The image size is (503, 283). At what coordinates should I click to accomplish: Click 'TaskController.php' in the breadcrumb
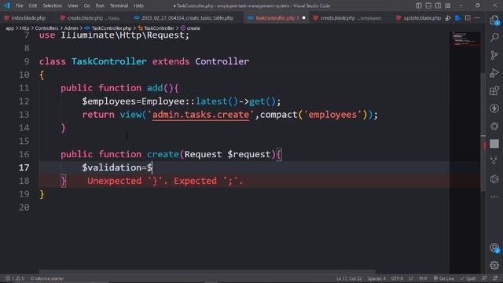pyautogui.click(x=112, y=28)
